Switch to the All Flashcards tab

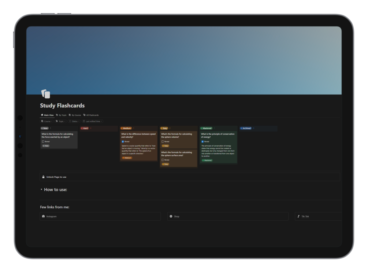91,115
